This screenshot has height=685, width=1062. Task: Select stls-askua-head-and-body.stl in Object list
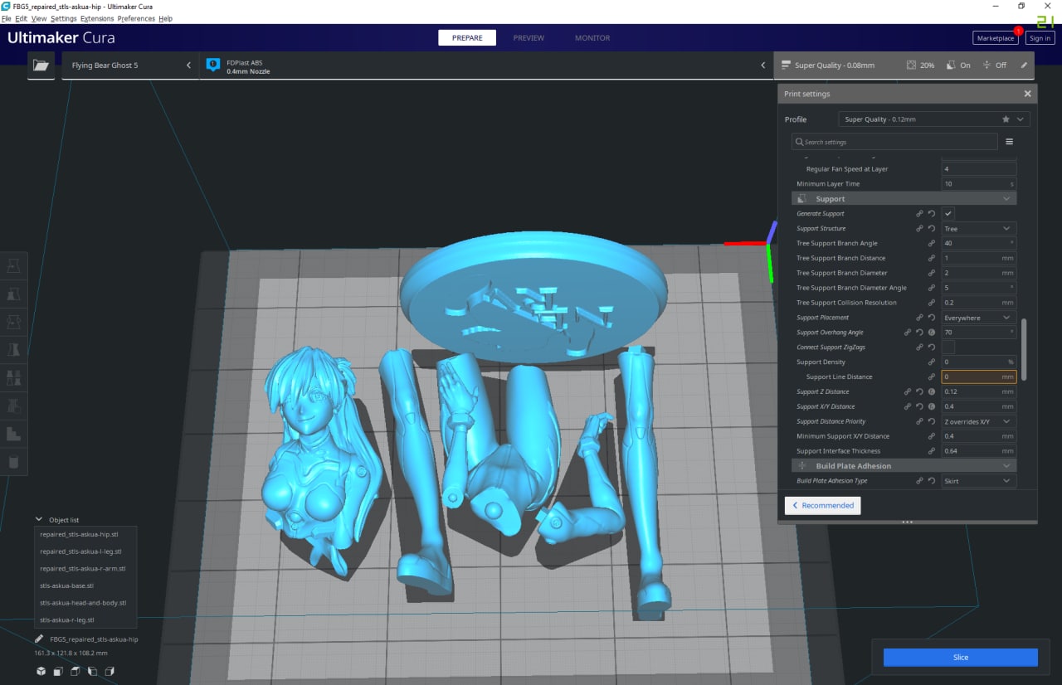83,603
